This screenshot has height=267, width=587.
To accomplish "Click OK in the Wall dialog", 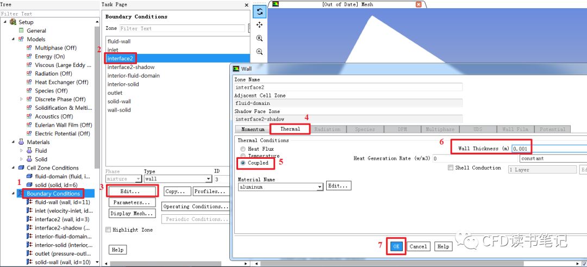I will [396, 246].
